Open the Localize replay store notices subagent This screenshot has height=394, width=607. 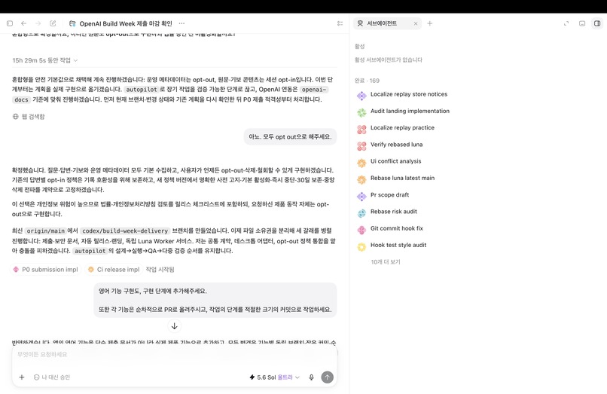click(409, 94)
